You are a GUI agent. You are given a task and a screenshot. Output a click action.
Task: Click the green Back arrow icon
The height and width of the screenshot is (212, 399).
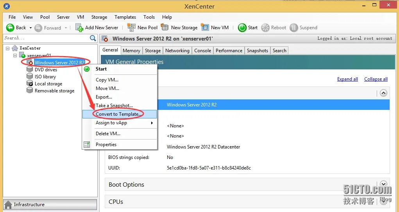pyautogui.click(x=10, y=28)
